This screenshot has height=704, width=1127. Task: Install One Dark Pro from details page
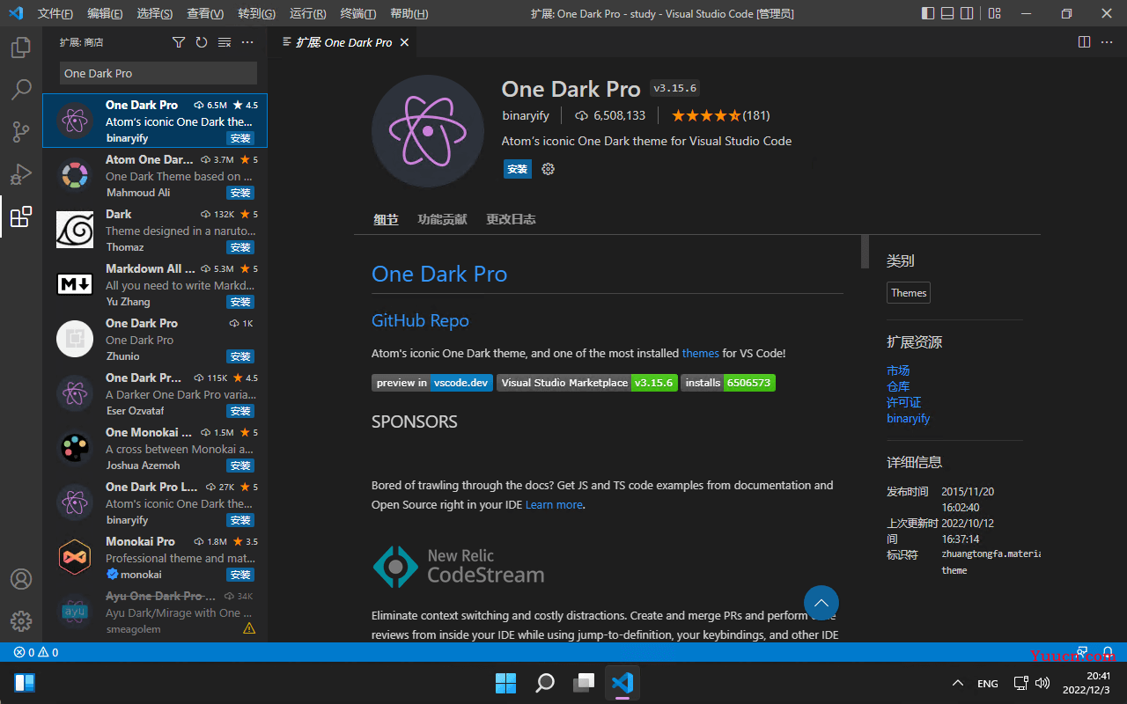(x=518, y=169)
